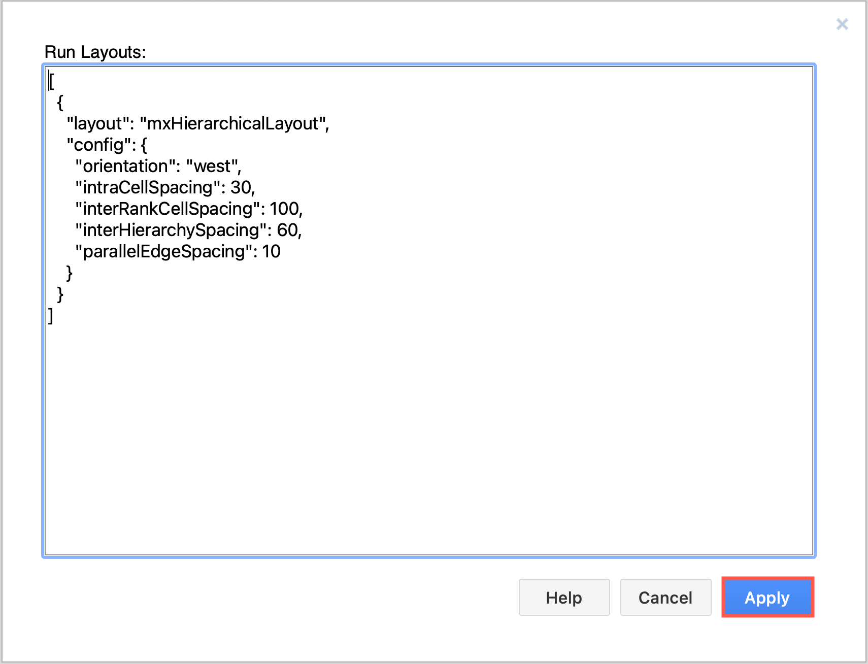
Task: Open Help for Run Layouts
Action: click(x=564, y=597)
